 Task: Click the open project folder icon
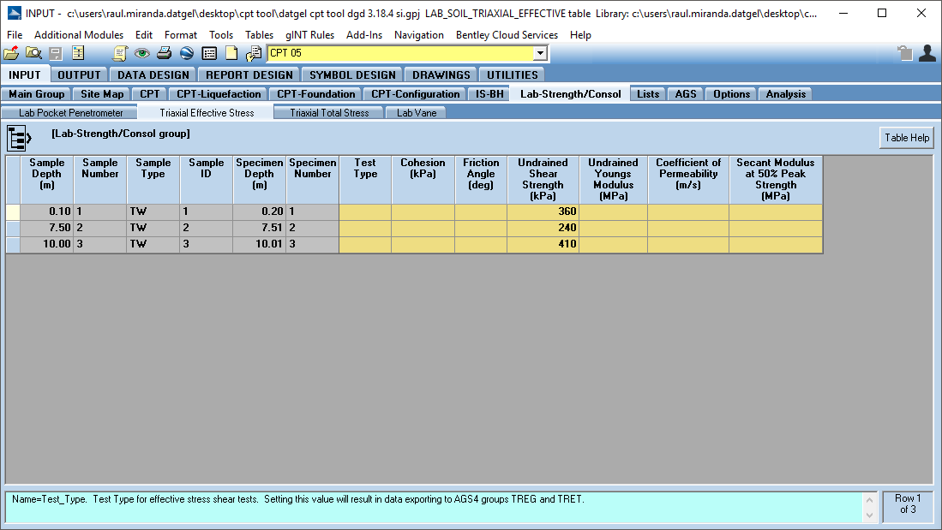pos(12,54)
